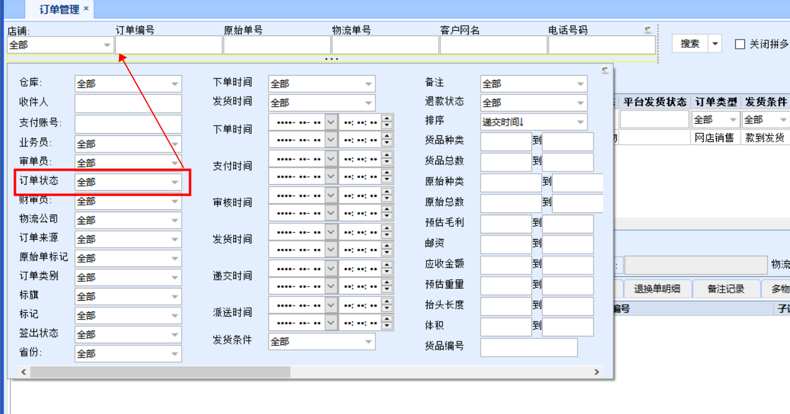Click into the 订单编号 input field
The width and height of the screenshot is (790, 414).
(169, 45)
